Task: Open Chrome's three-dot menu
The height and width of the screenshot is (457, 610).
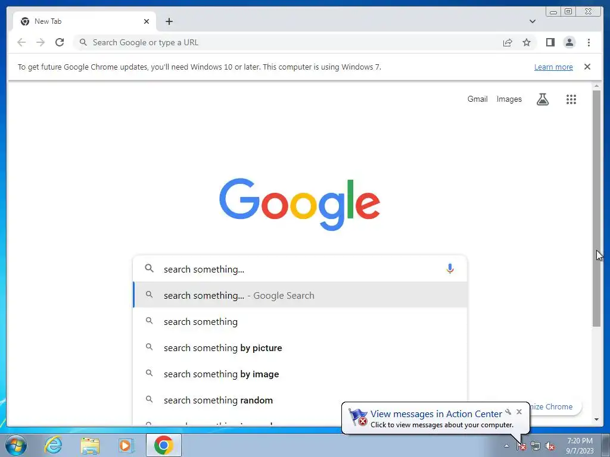Action: tap(589, 42)
